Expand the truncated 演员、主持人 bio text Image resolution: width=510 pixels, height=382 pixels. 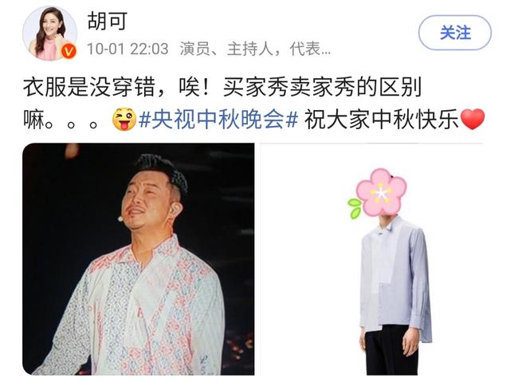(255, 49)
